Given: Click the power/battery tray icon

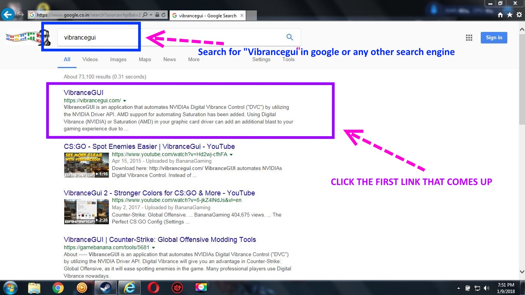Looking at the screenshot, I should [x=468, y=288].
